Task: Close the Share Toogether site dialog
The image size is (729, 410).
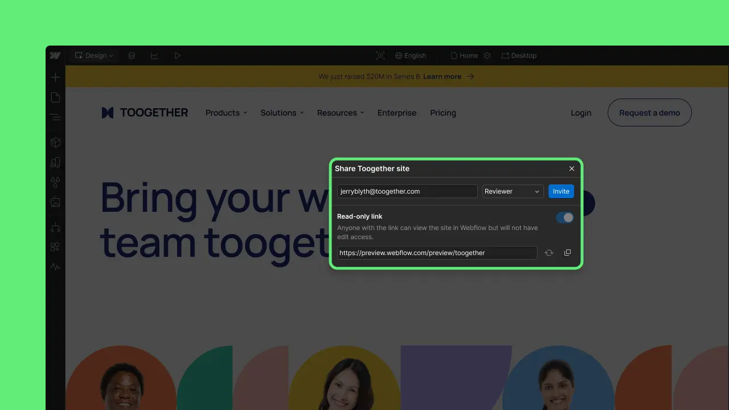Action: (x=572, y=169)
